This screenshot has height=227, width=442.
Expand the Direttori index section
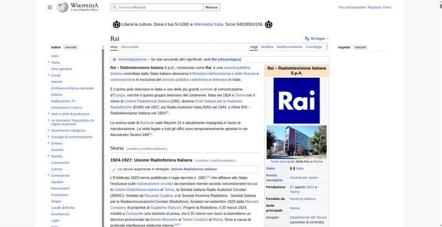click(x=49, y=143)
